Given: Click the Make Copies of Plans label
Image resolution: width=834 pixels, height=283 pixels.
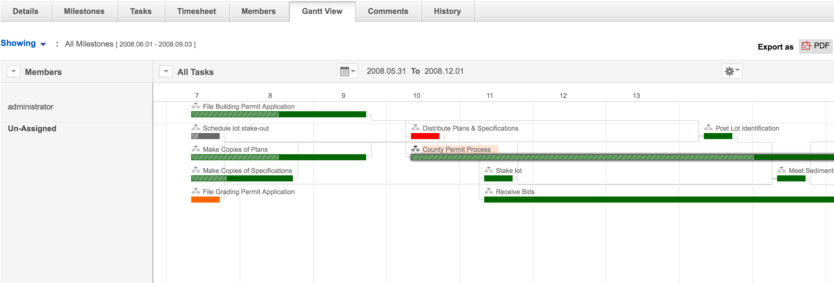Looking at the screenshot, I should click(x=235, y=149).
